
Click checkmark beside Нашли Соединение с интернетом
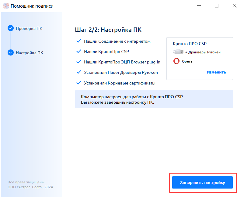(78, 41)
